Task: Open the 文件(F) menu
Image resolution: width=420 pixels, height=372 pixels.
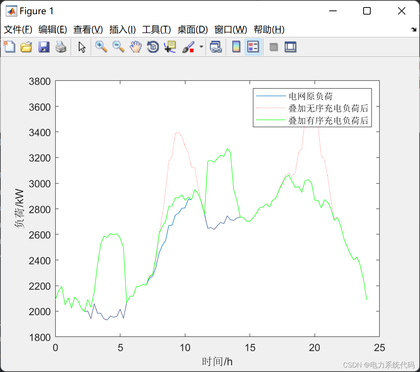Action: [18, 29]
